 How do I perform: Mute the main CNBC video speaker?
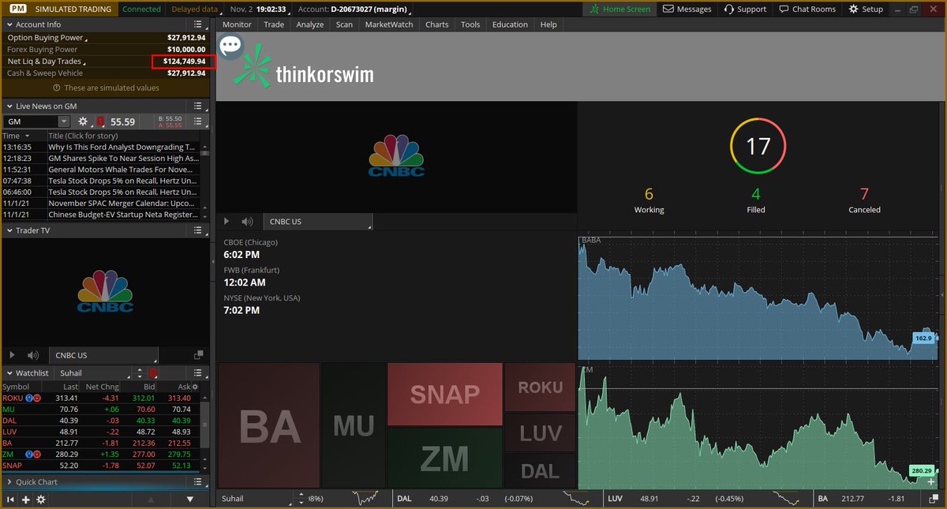tap(248, 222)
